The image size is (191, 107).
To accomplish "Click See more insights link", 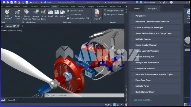I will coord(143,100).
